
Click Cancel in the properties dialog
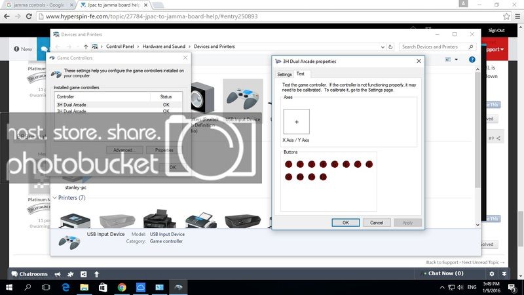[377, 223]
